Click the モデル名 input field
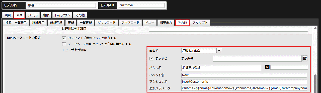The image size is (321, 93). pyautogui.click(x=62, y=5)
